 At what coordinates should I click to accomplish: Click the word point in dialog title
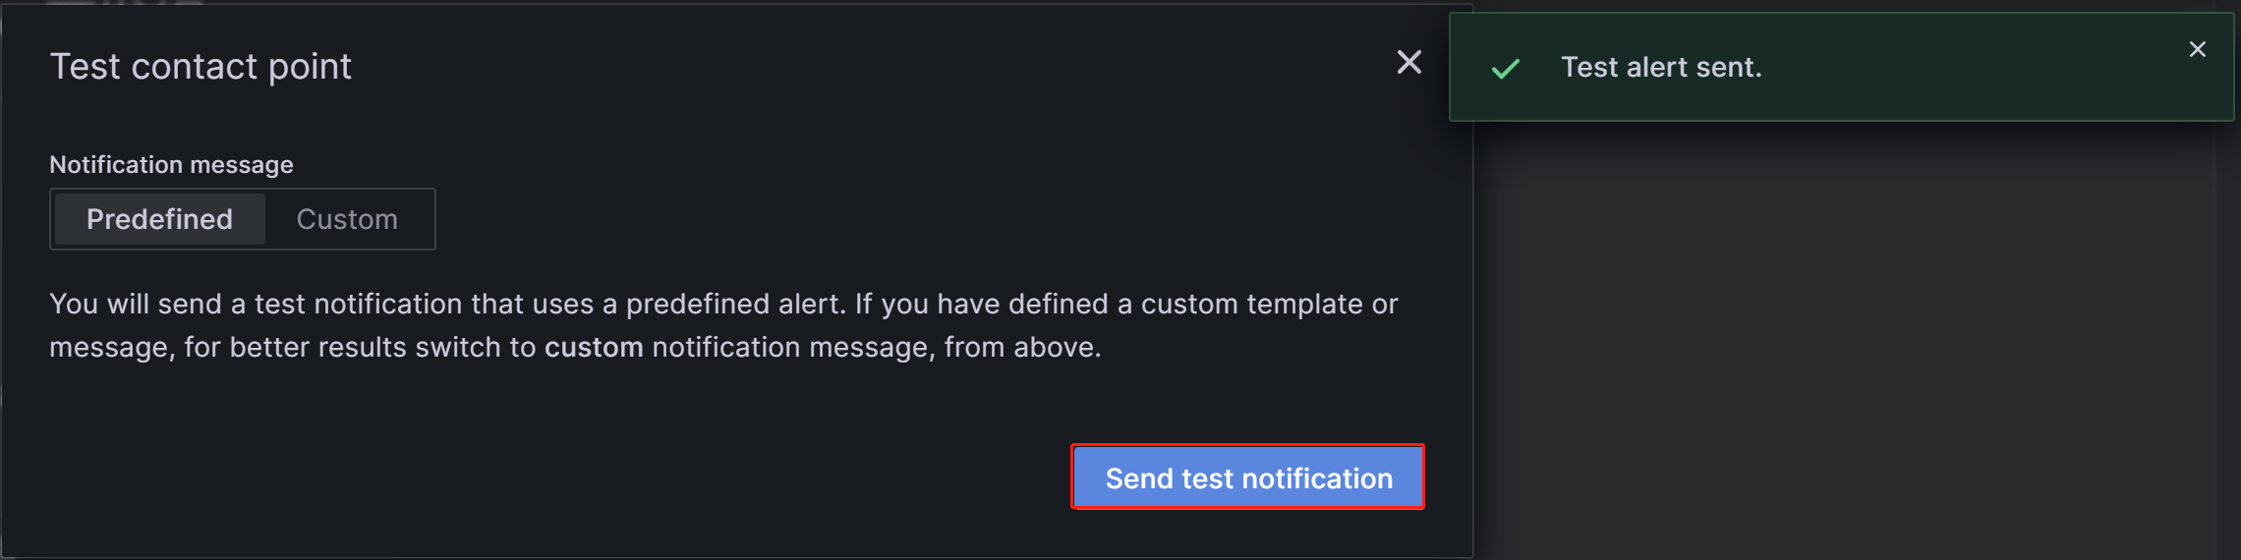click(310, 67)
